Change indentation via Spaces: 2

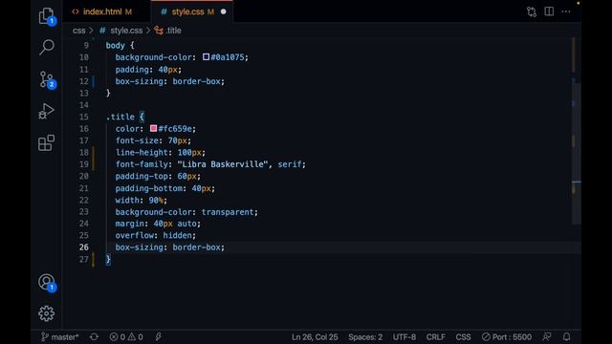click(x=365, y=337)
